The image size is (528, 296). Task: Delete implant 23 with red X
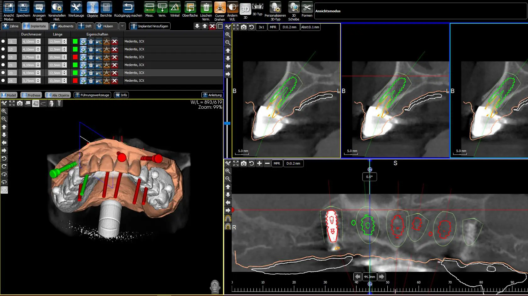click(115, 73)
